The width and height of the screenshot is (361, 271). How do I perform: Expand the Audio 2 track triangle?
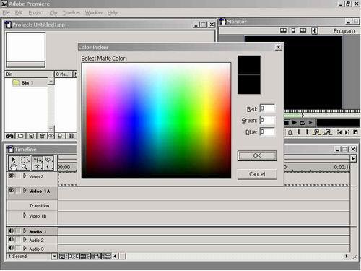(x=25, y=240)
